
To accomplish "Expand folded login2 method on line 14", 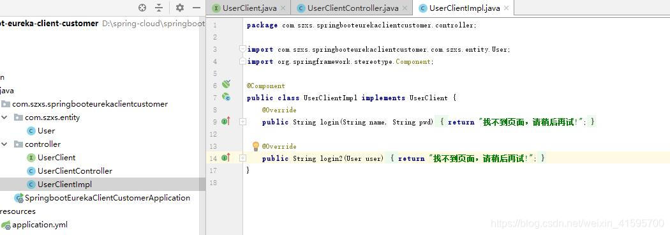I will pyautogui.click(x=242, y=158).
